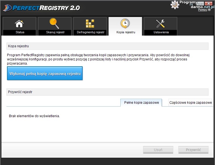Viewport: 215px width, 165px height.
Task: Click the magnifying glass scan icon
Action: pos(55,23)
